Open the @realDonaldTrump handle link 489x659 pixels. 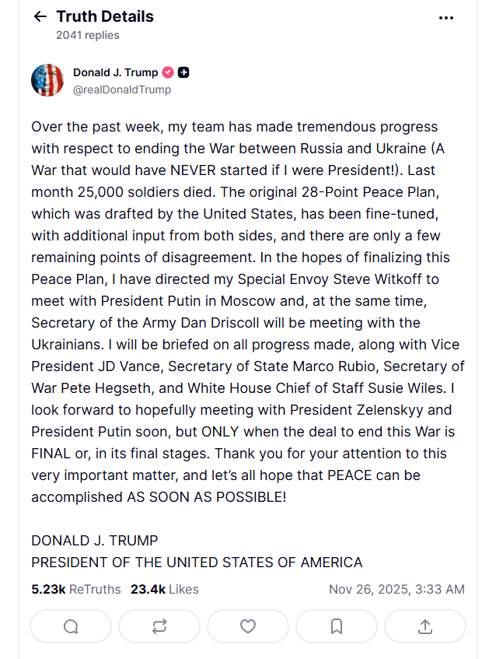coord(122,89)
